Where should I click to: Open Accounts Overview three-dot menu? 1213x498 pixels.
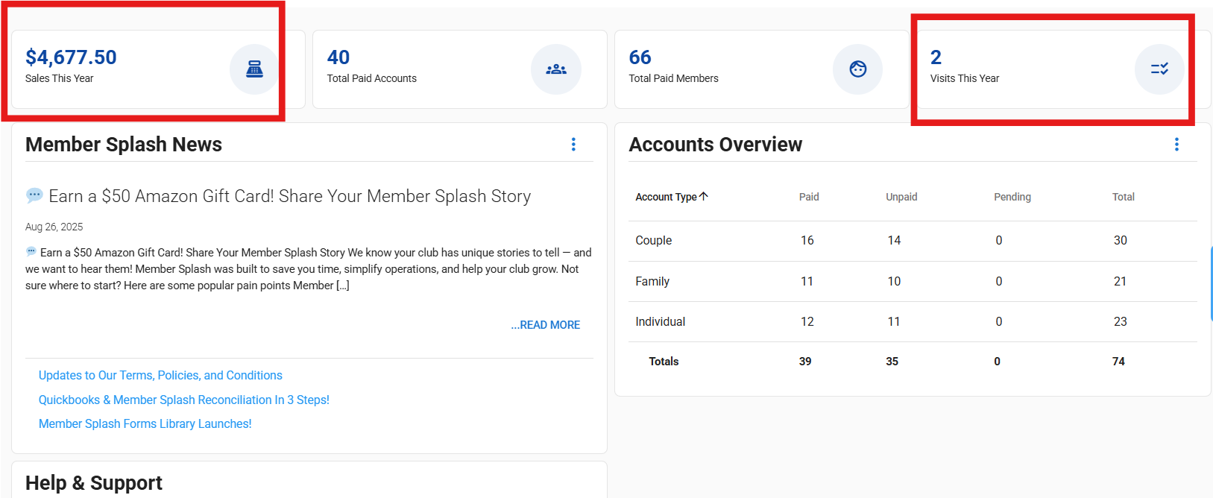[1176, 145]
